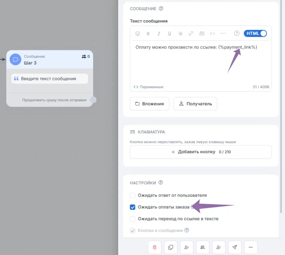Toggle the HTML mode switch

(255, 34)
